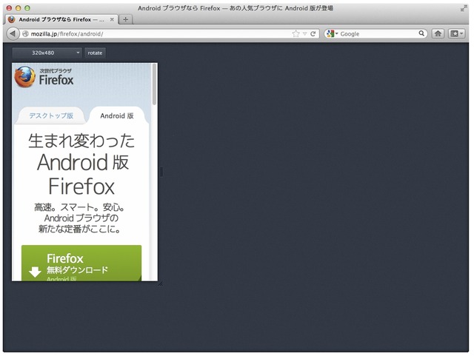Click the Firefox 無料ダウンロード button

click(81, 263)
